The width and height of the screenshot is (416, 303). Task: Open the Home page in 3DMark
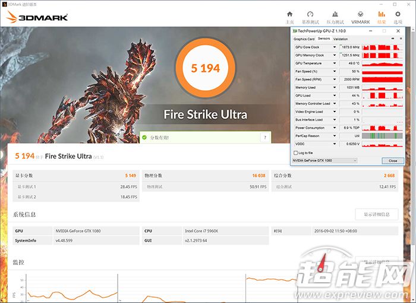click(x=290, y=17)
